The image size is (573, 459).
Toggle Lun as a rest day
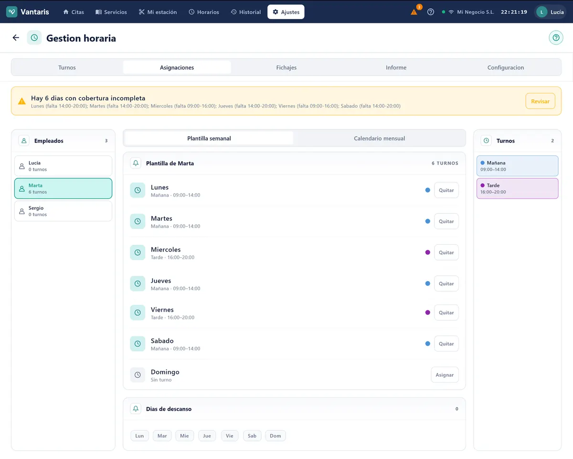(139, 436)
